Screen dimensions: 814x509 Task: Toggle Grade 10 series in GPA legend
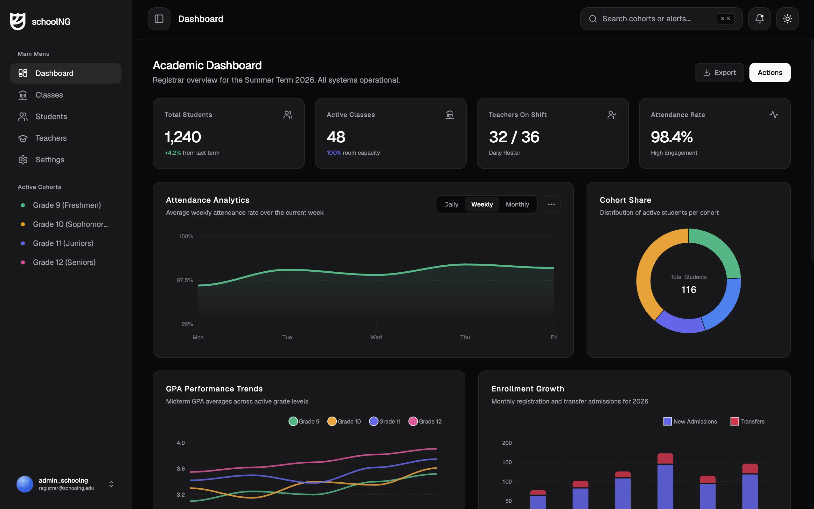344,422
